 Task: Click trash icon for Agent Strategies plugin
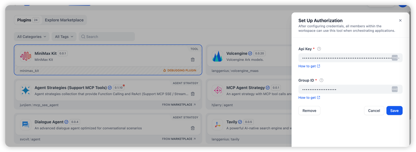[193, 94]
